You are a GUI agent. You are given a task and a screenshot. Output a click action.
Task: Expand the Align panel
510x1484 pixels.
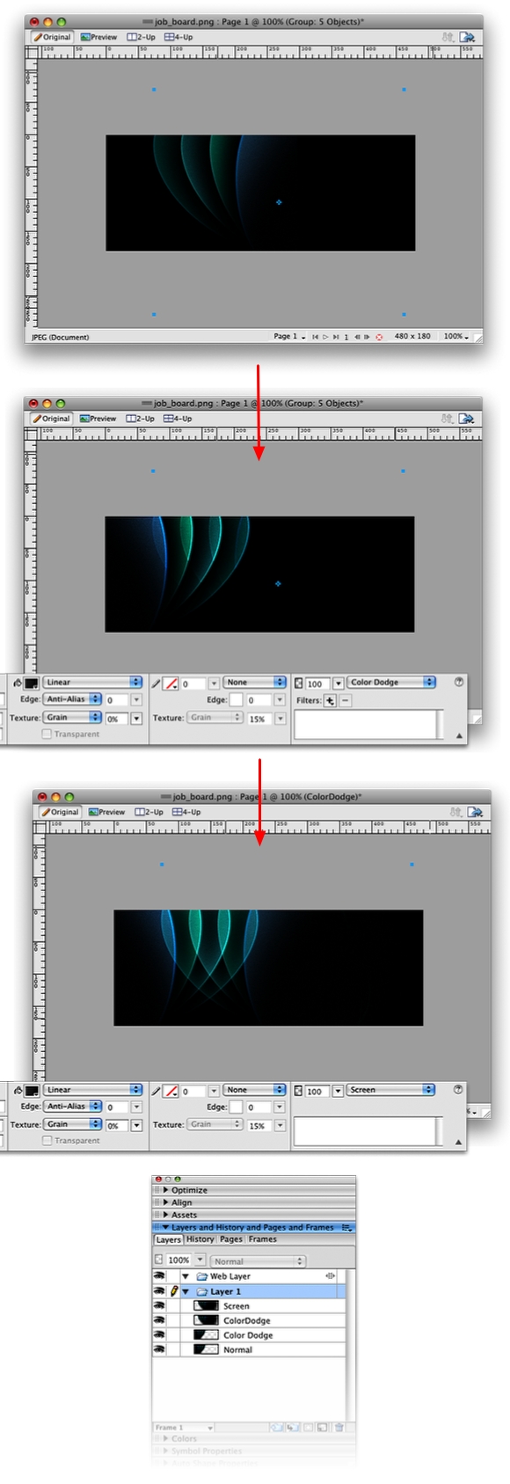click(166, 1202)
